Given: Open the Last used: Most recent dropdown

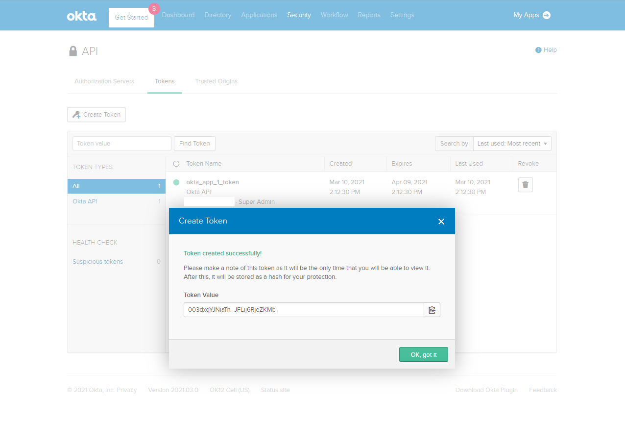Looking at the screenshot, I should point(512,144).
